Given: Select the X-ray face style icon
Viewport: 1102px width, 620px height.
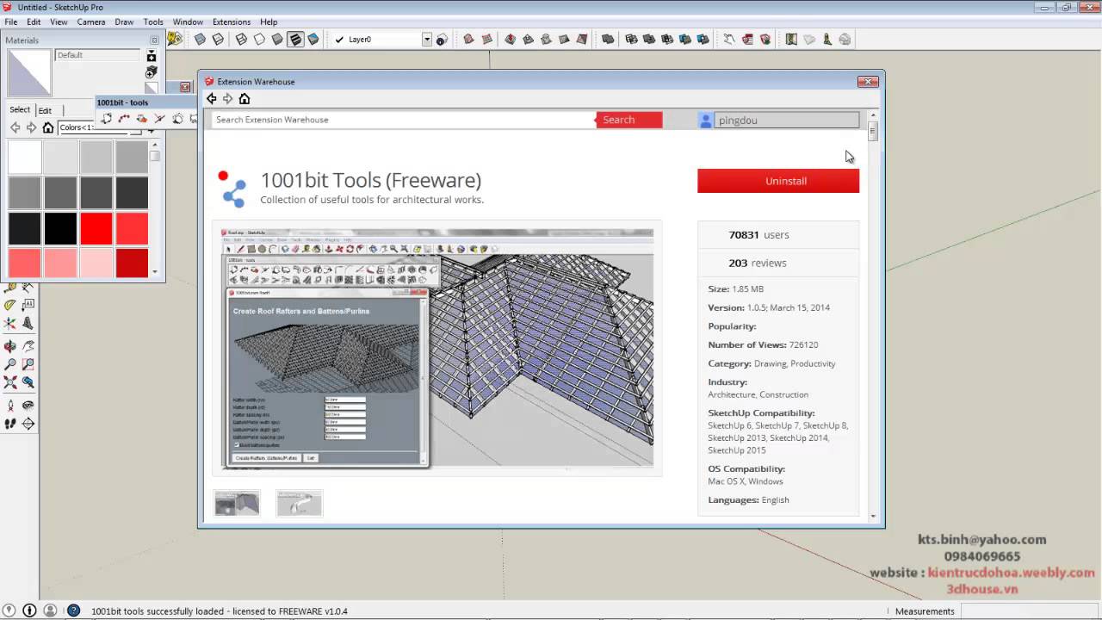Looking at the screenshot, I should [x=200, y=40].
